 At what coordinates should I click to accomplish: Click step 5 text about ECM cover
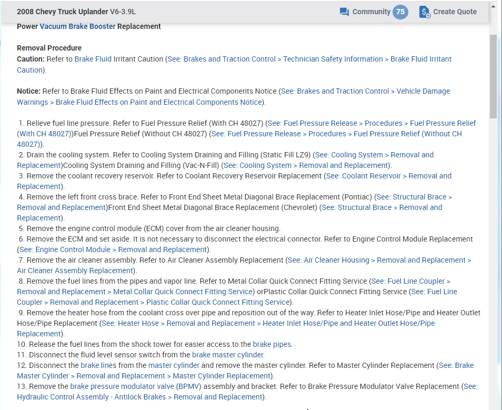pyautogui.click(x=149, y=229)
